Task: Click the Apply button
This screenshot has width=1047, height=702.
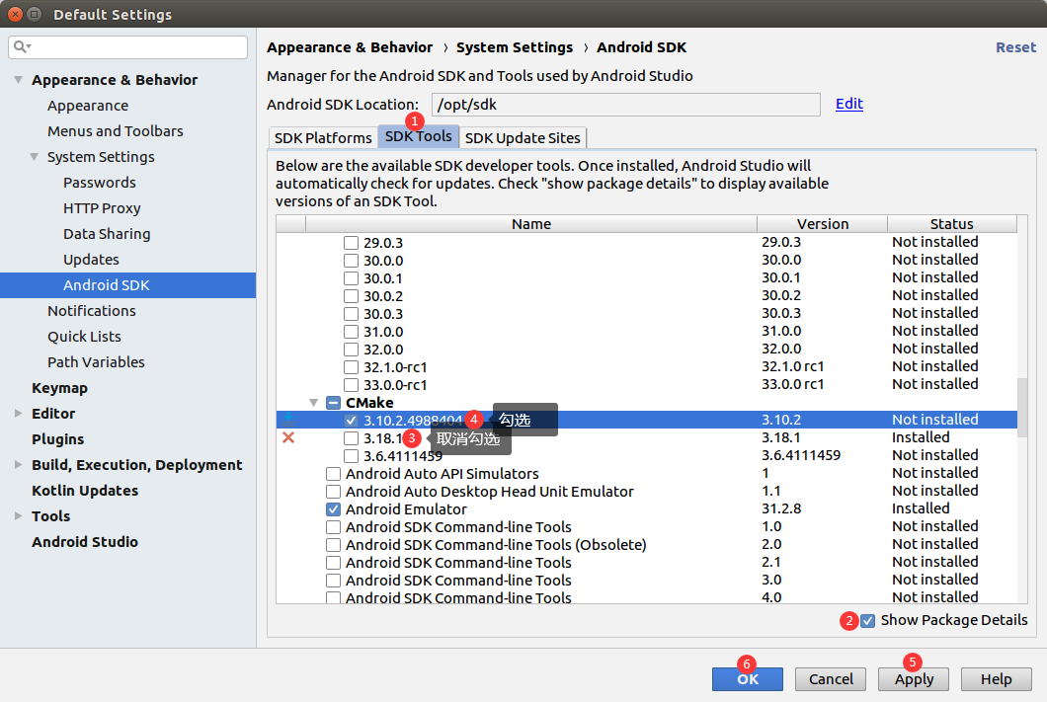Action: tap(914, 679)
